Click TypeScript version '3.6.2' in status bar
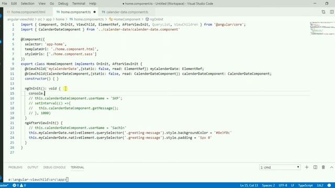The height and width of the screenshot is (188, 335). tap(320, 185)
